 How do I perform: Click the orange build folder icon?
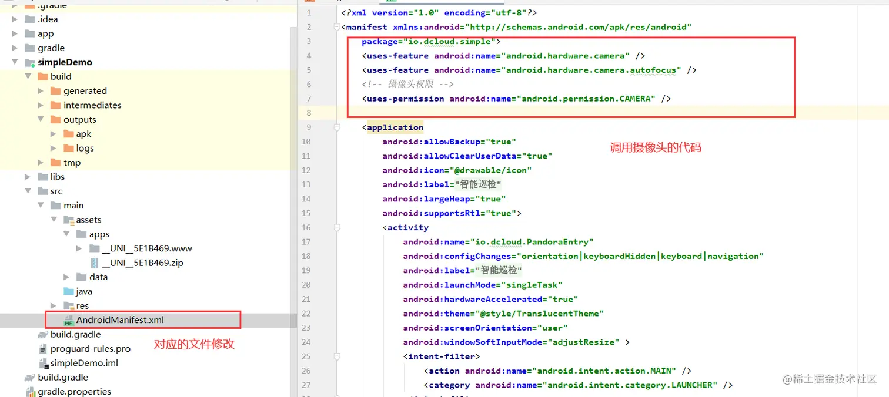(43, 76)
